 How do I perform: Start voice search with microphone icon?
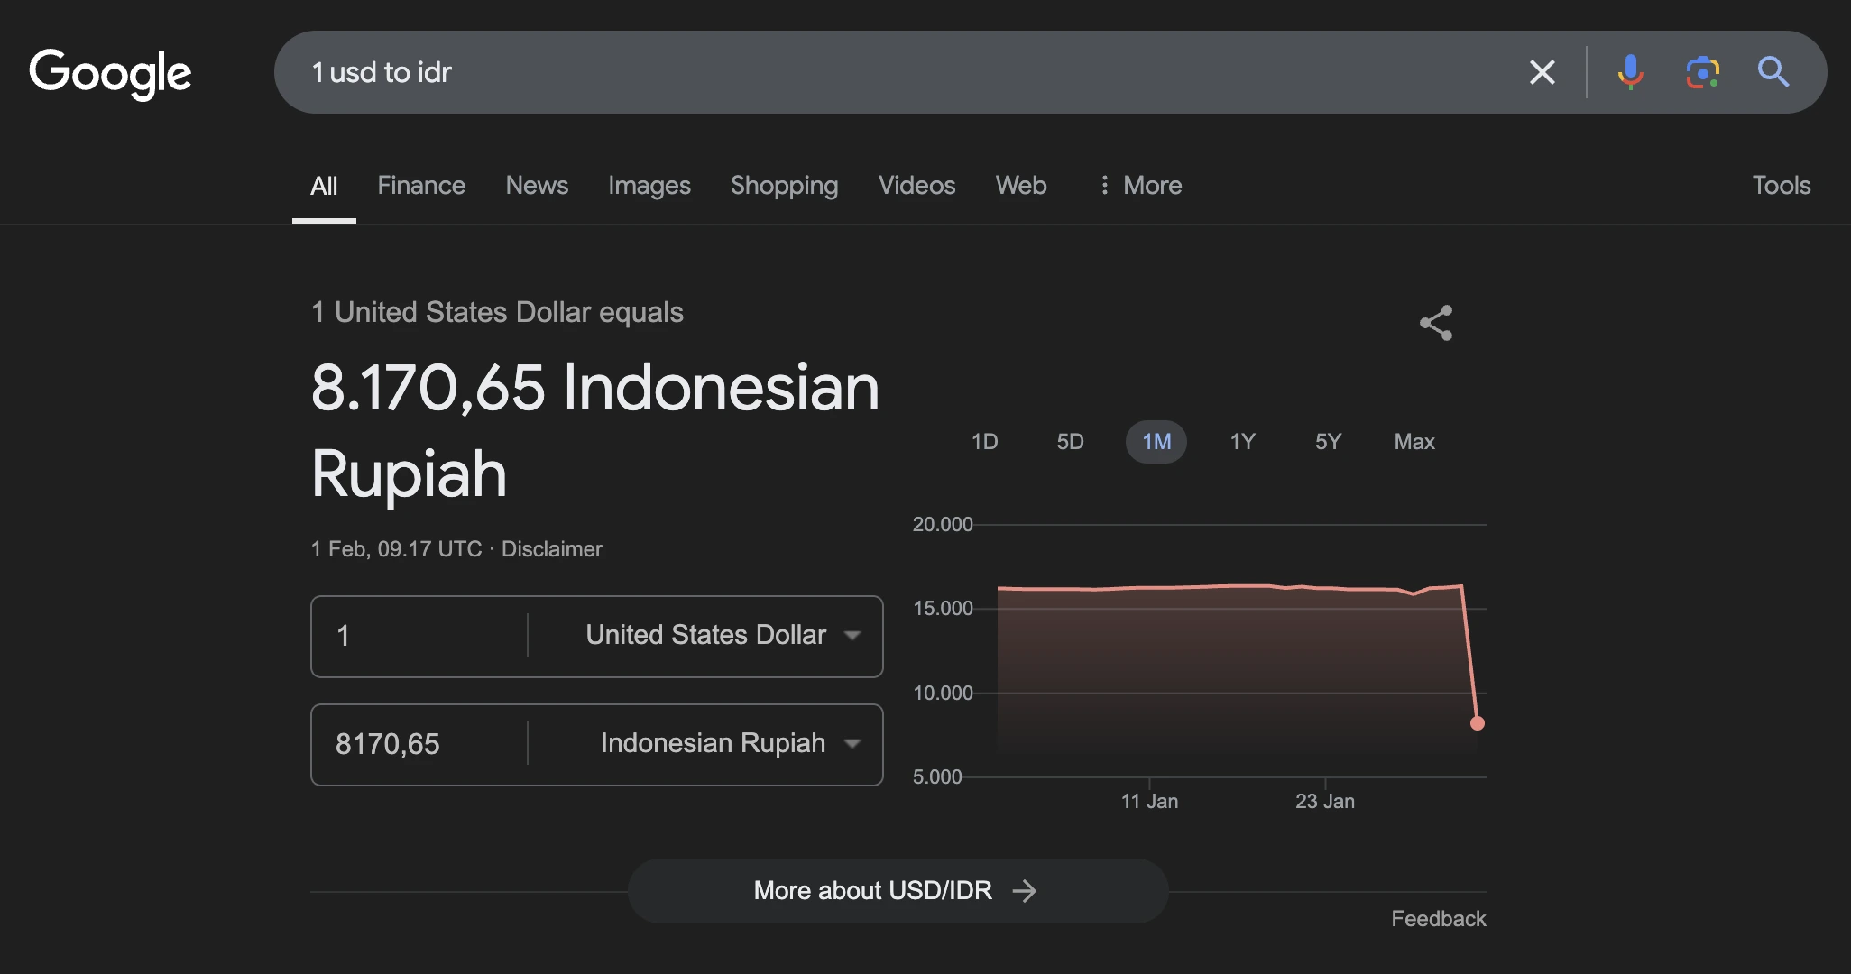[x=1630, y=72]
